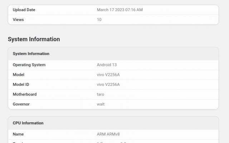Viewport: 229px width, 143px height.
Task: Click the Motherboard label
Action: [25, 94]
